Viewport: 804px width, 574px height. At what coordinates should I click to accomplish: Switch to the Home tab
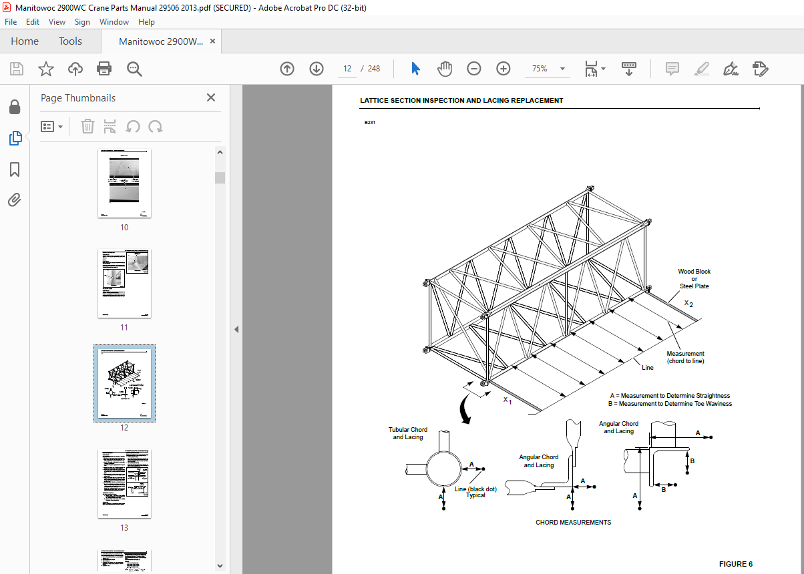(25, 41)
